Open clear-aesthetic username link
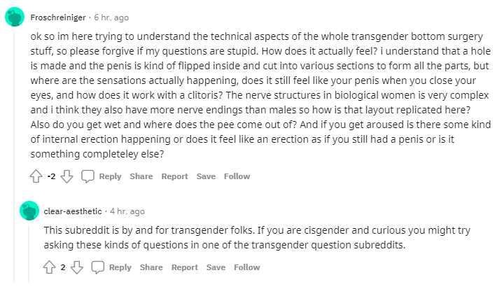Screen dimensions: 504x289 click(73, 211)
